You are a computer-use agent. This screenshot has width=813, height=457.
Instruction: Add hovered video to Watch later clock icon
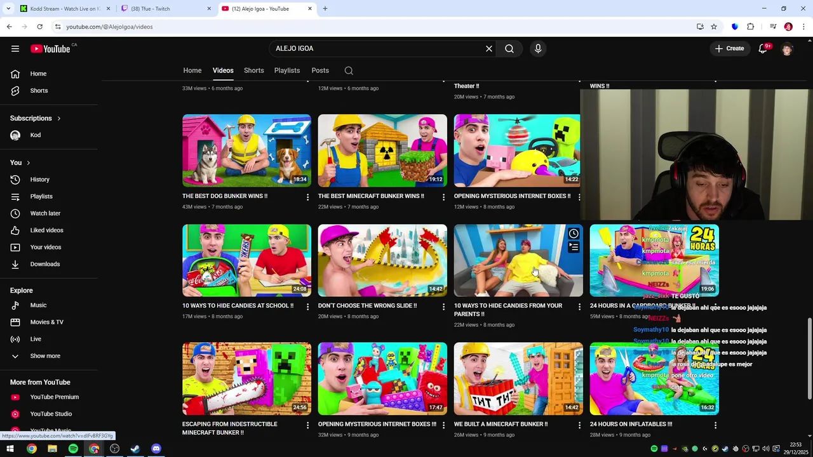[x=574, y=234]
